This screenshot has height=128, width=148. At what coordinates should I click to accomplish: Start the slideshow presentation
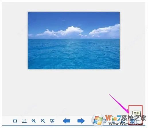coord(52,121)
